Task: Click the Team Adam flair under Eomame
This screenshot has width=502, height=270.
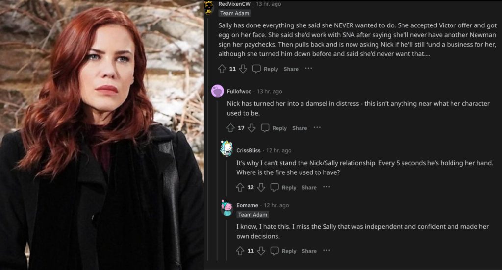Action: 252,215
